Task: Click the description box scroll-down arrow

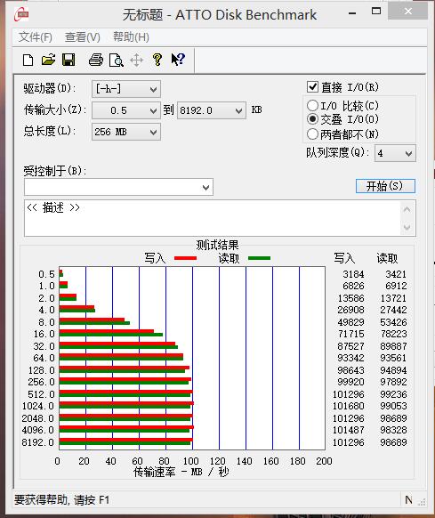Action: 407,227
